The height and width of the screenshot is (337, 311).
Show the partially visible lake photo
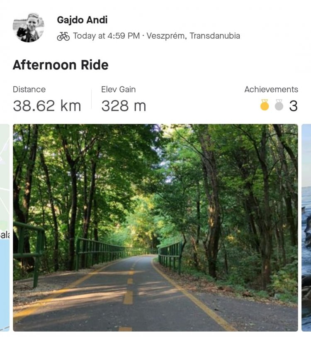306,228
